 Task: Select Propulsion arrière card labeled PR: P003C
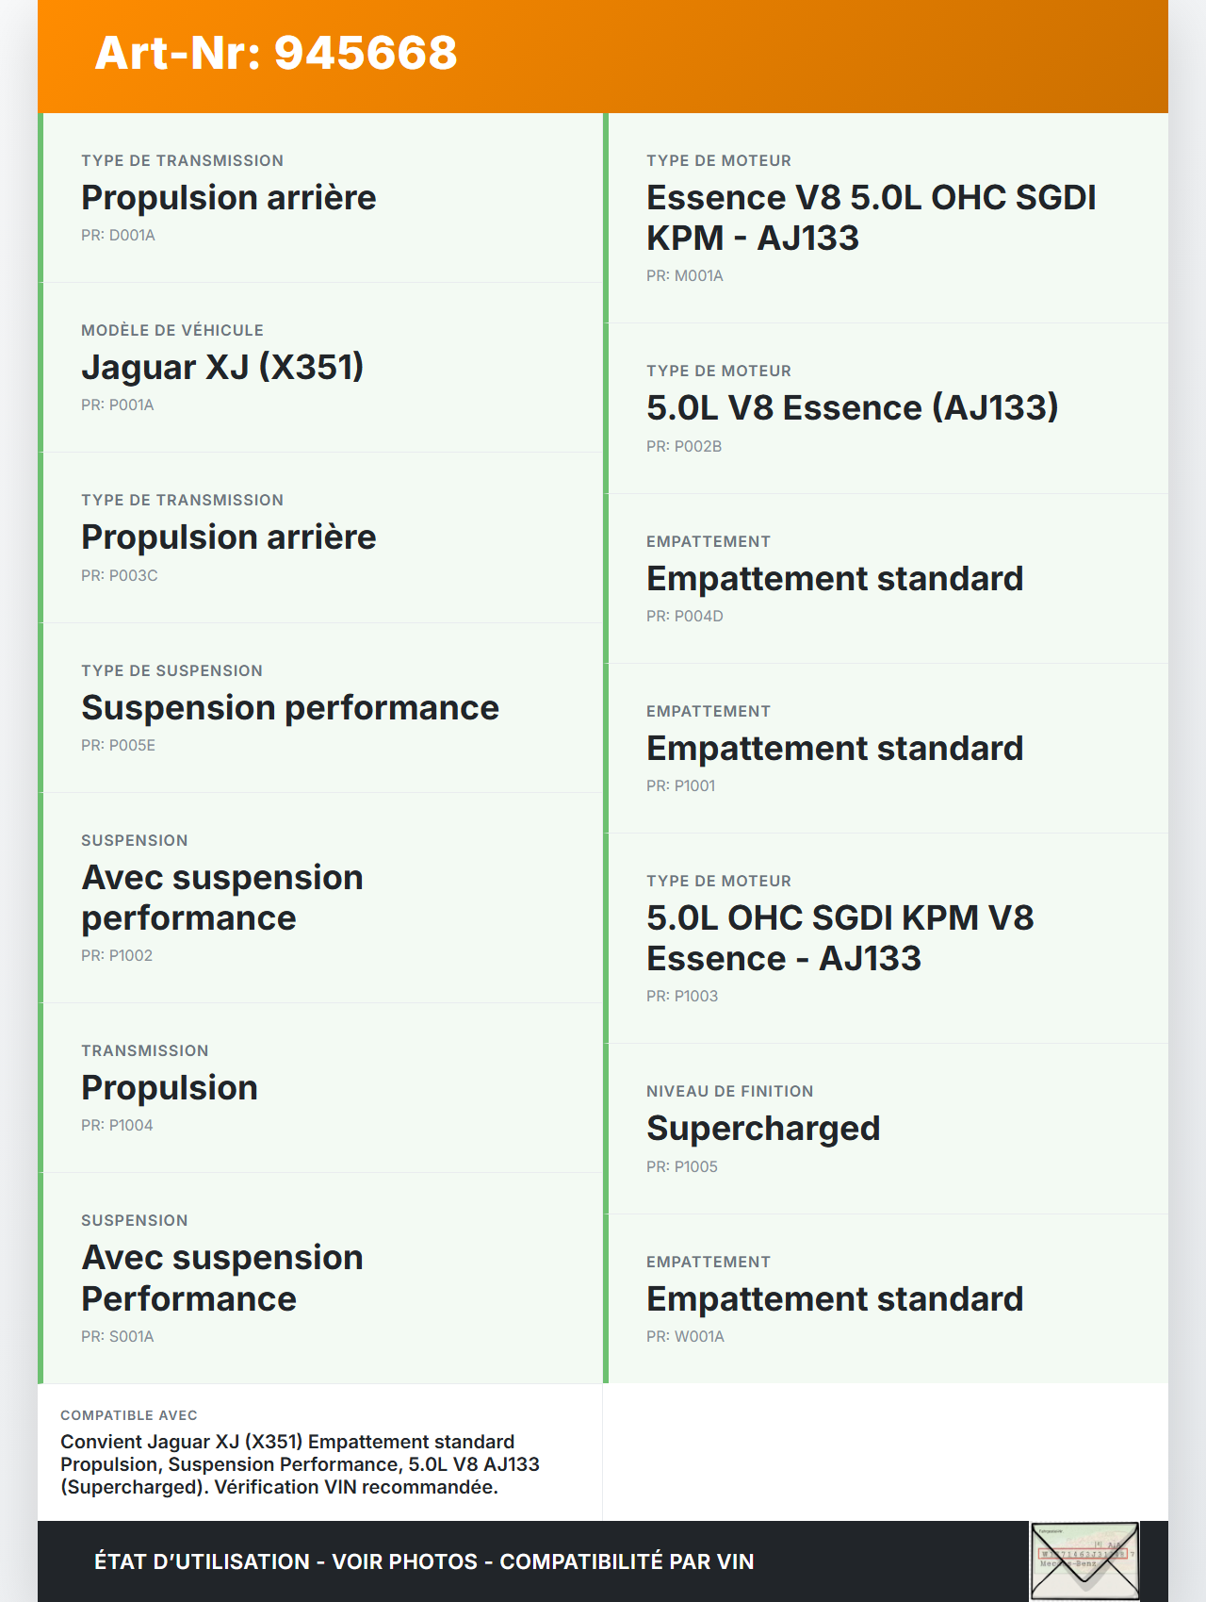320,537
